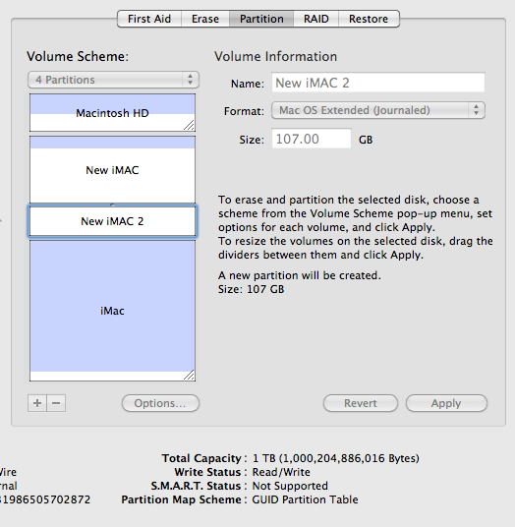The width and height of the screenshot is (515, 527).
Task: Select the New iMAC partition block
Action: [112, 170]
